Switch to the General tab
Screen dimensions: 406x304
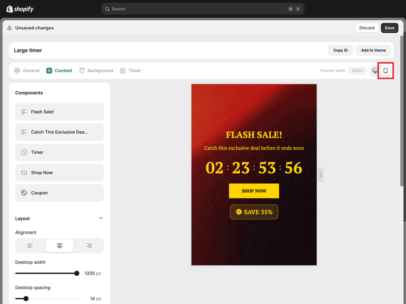tap(27, 71)
